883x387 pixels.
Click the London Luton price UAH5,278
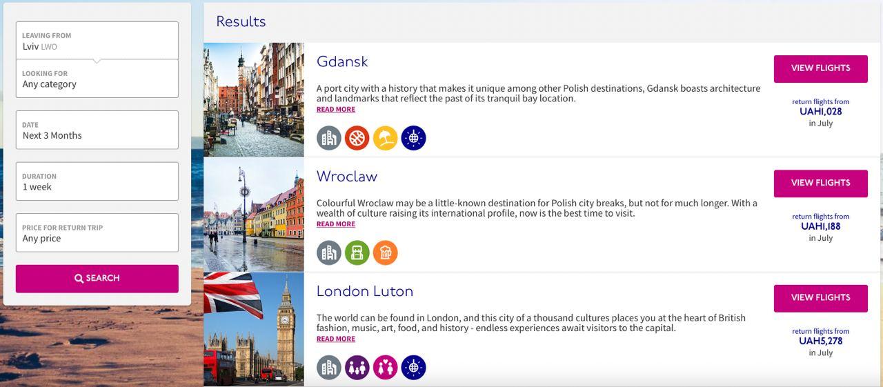tap(821, 341)
